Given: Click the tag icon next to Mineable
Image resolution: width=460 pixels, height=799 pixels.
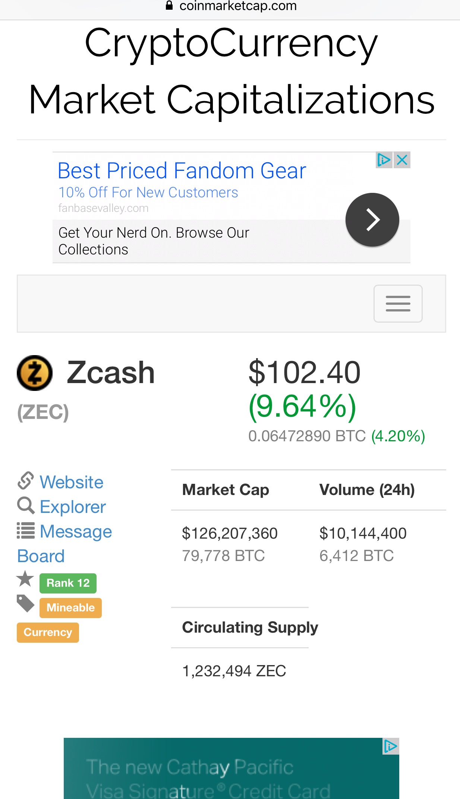Looking at the screenshot, I should click(25, 603).
